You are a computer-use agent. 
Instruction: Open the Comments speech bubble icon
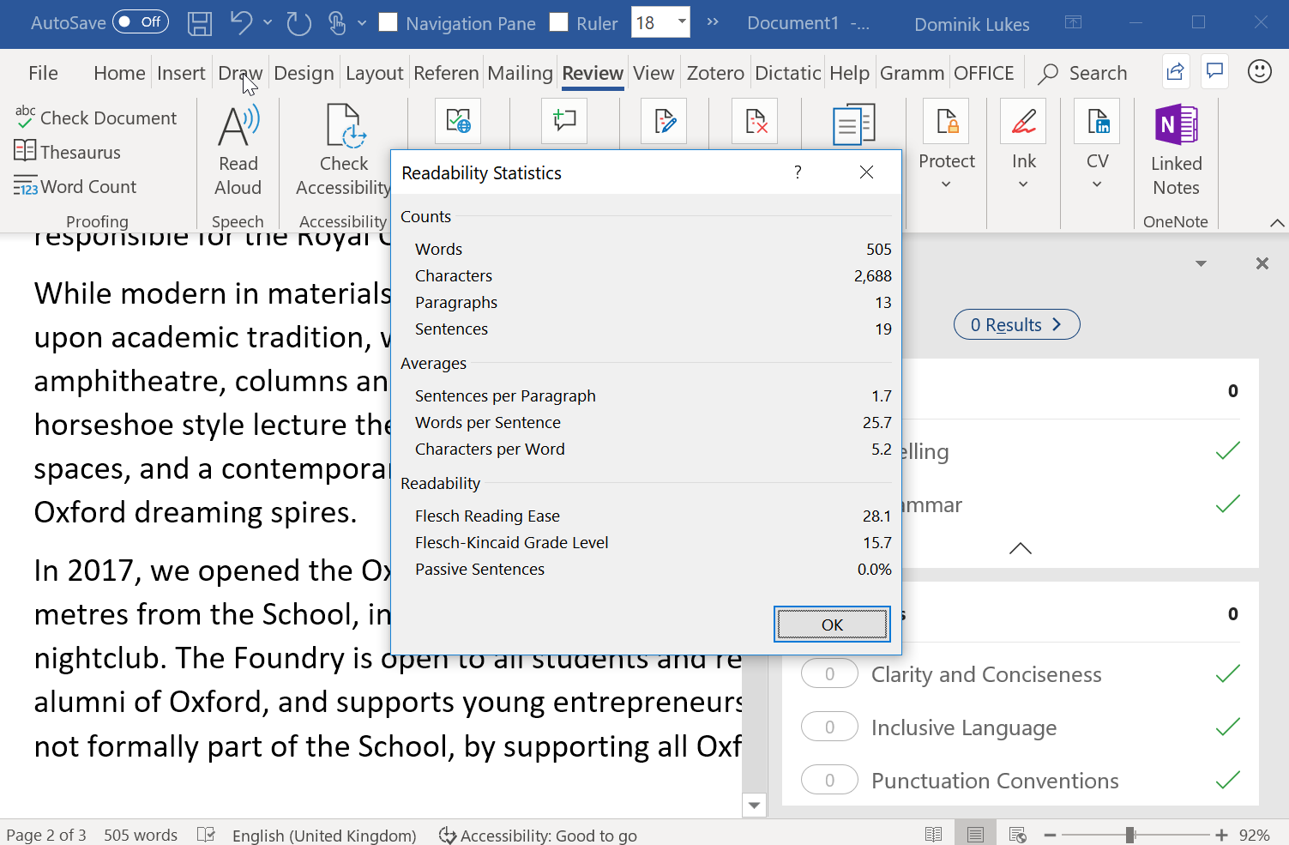tap(1214, 72)
